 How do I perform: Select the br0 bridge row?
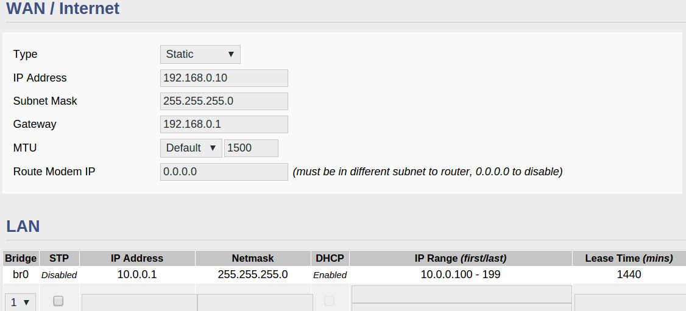(21, 274)
